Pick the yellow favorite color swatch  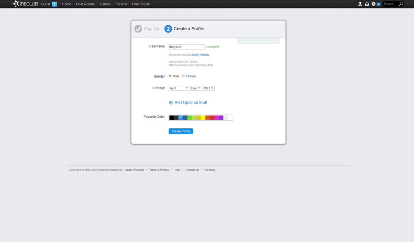coord(203,118)
